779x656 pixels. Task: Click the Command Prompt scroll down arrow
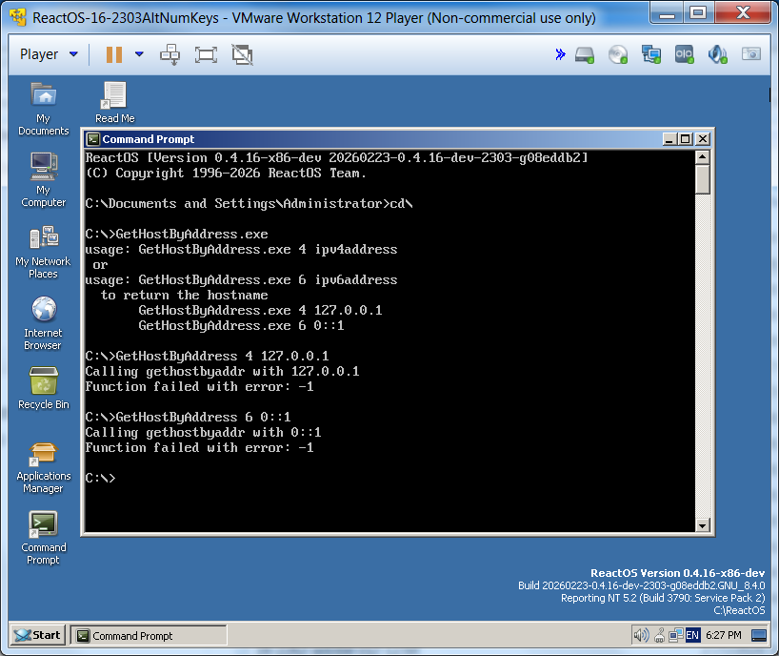pyautogui.click(x=703, y=524)
